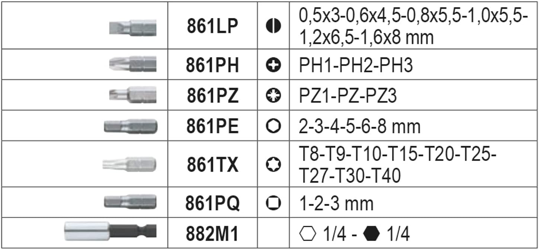Click the PH1-PH2-PH3 sizes text

[356, 66]
